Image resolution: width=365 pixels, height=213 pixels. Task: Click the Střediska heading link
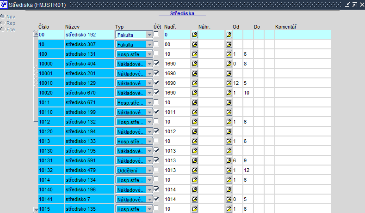click(182, 13)
